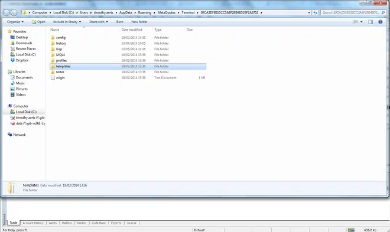390x232 pixels.
Task: Click the Forward navigation arrow
Action: tap(14, 12)
